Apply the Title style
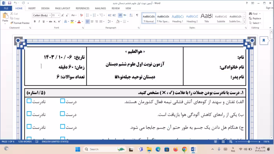This screenshot has width=274, height=154. 207,18
